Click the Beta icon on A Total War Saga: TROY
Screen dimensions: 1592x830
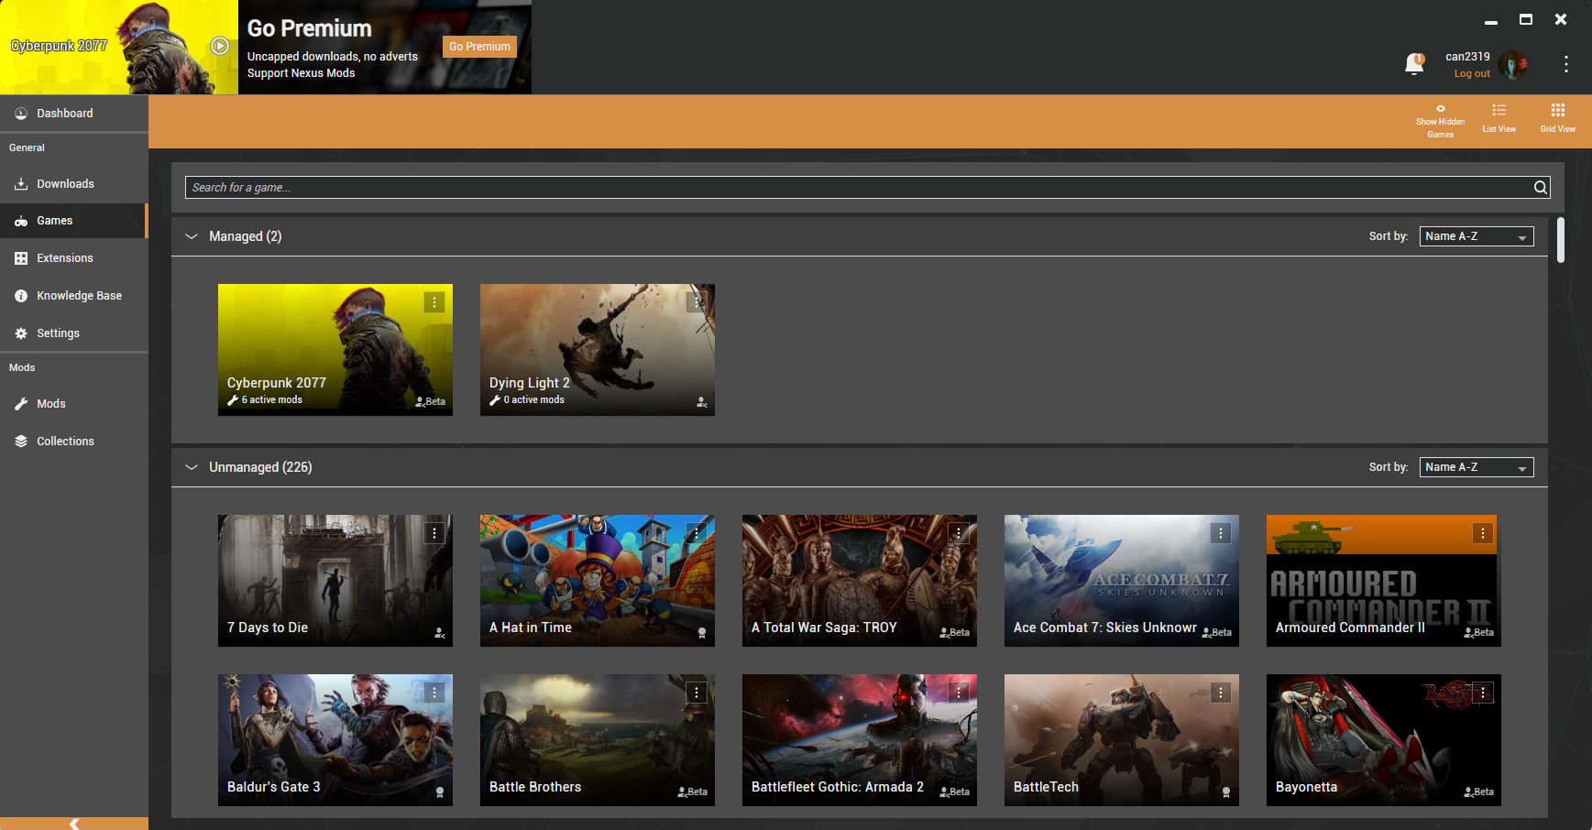coord(954,632)
